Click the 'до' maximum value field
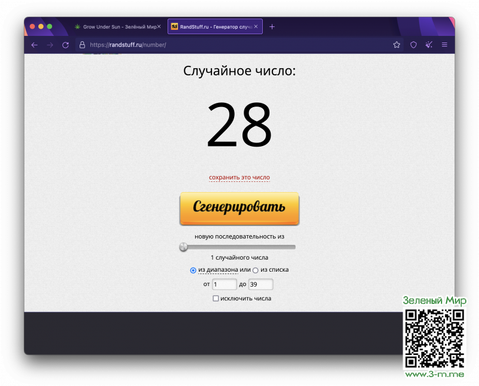 260,284
